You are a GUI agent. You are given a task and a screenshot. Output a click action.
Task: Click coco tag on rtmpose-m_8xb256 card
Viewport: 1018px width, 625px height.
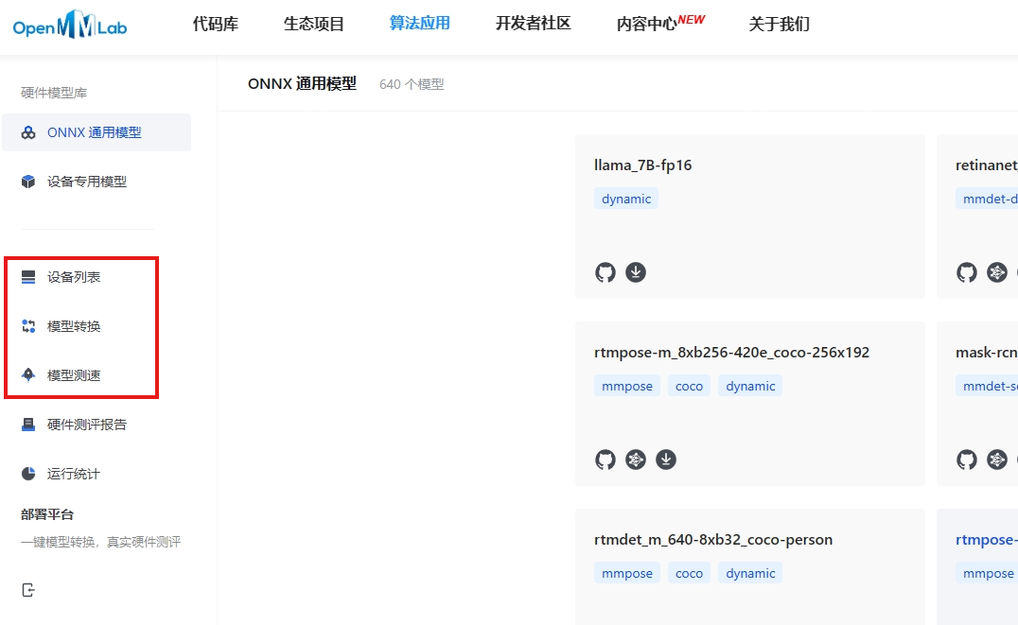(689, 386)
